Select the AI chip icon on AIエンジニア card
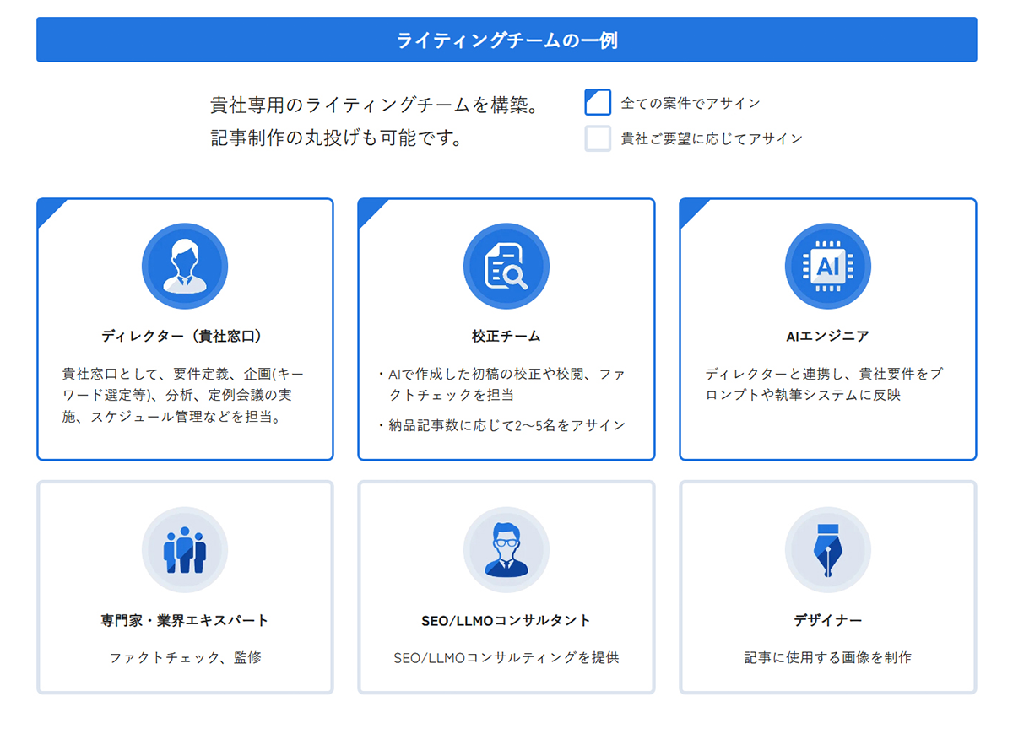The width and height of the screenshot is (1013, 734). (x=828, y=265)
